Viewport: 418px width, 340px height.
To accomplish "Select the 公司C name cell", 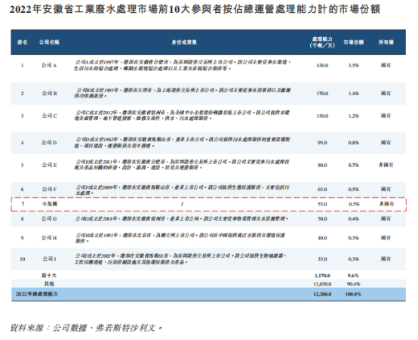I will point(49,116).
